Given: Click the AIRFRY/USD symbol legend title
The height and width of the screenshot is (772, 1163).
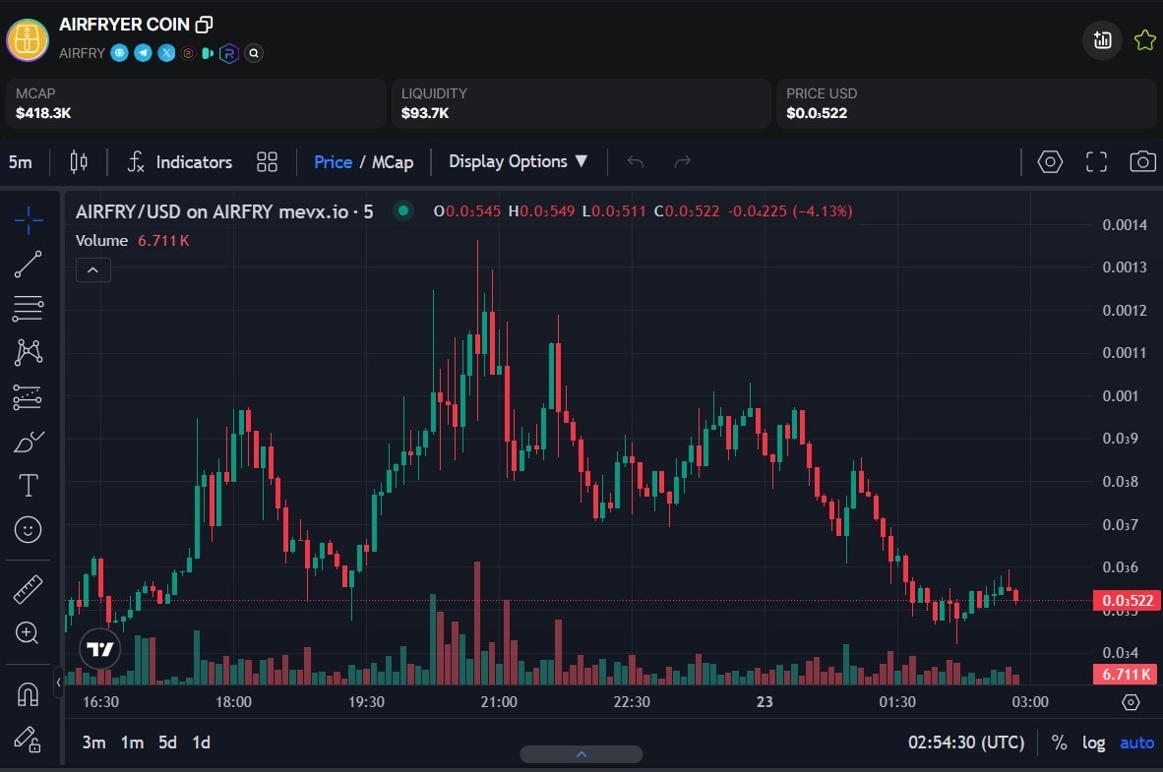Looking at the screenshot, I should click(x=224, y=212).
